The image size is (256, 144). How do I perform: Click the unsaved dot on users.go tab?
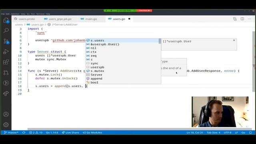129,19
